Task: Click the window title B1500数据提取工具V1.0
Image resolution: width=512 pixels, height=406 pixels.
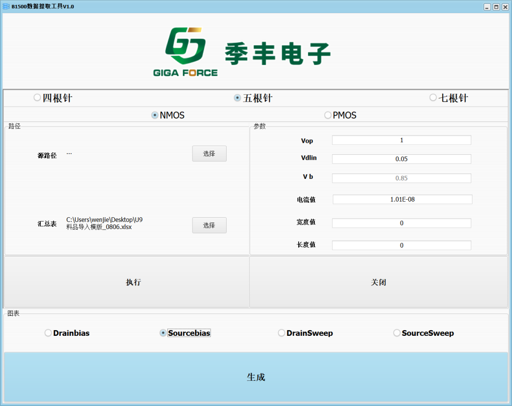Action: pos(43,6)
